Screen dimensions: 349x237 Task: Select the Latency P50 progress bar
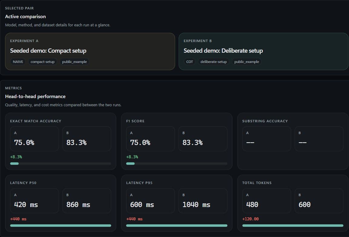61,225
